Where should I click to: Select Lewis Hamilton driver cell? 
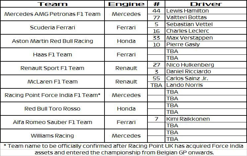coord(206,11)
